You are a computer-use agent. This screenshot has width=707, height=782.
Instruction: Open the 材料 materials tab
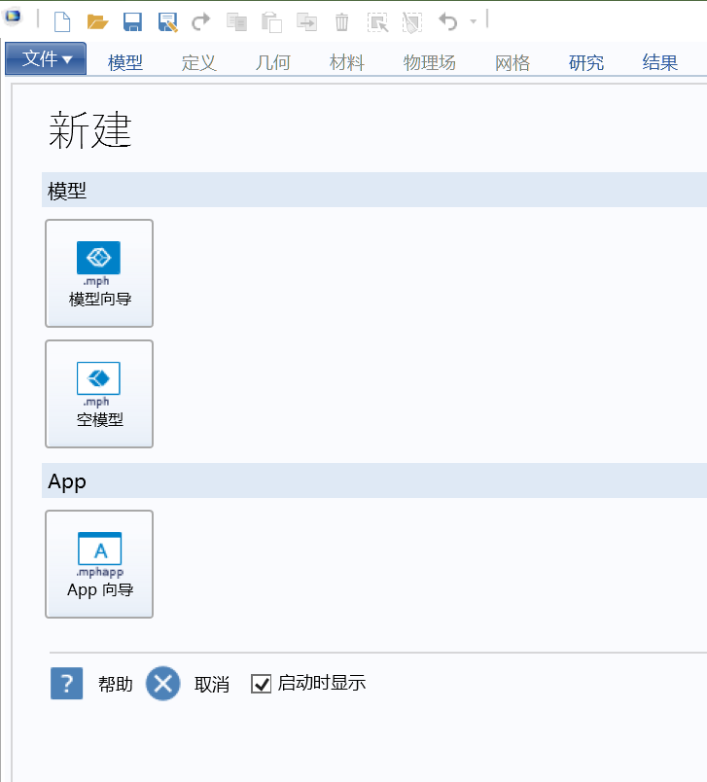(x=347, y=63)
